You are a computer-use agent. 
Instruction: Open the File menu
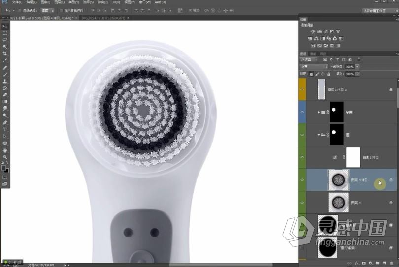(17, 2)
